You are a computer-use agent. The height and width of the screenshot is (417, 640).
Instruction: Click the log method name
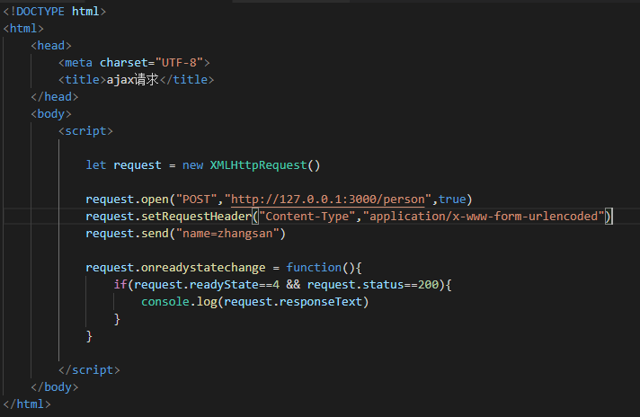pyautogui.click(x=207, y=302)
